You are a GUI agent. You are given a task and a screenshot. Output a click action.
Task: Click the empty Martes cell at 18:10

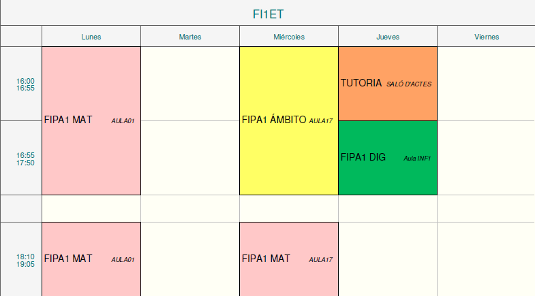tap(189, 259)
